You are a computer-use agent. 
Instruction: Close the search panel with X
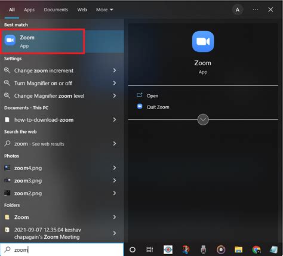tap(270, 10)
